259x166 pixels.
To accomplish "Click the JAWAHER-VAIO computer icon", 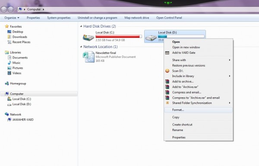I will 9,120.
